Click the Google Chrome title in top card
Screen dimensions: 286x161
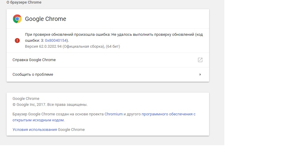click(46, 19)
